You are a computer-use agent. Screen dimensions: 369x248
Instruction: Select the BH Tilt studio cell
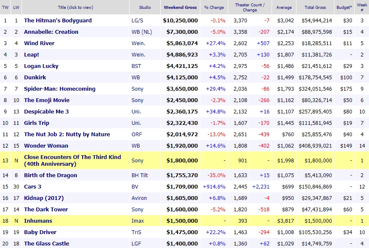[x=140, y=175]
